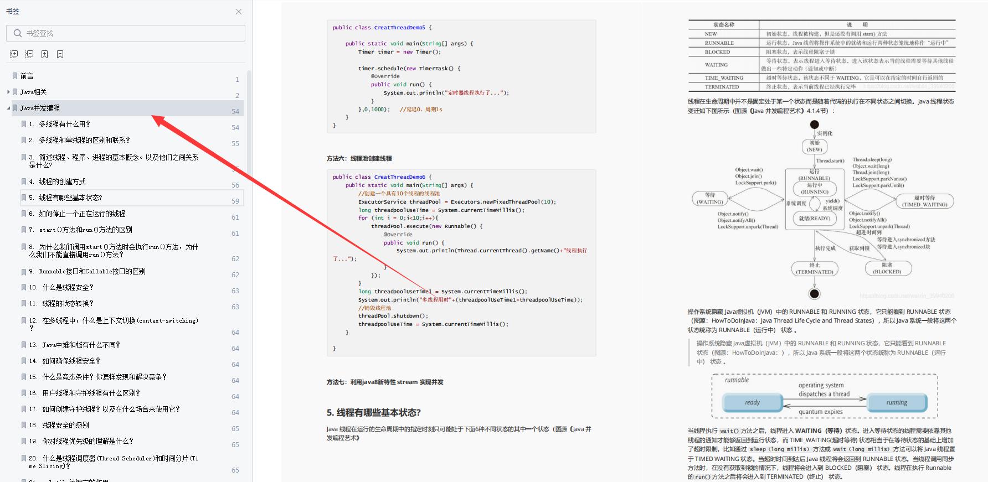Go to bookmark 7. start()方法和run()方法的区别
This screenshot has width=988, height=482.
tap(80, 230)
